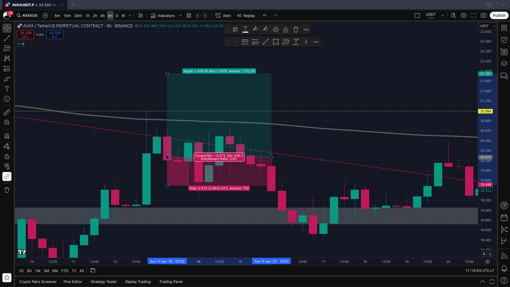
Task: Open the USDT currency dropdown on price scale
Action: point(487,26)
